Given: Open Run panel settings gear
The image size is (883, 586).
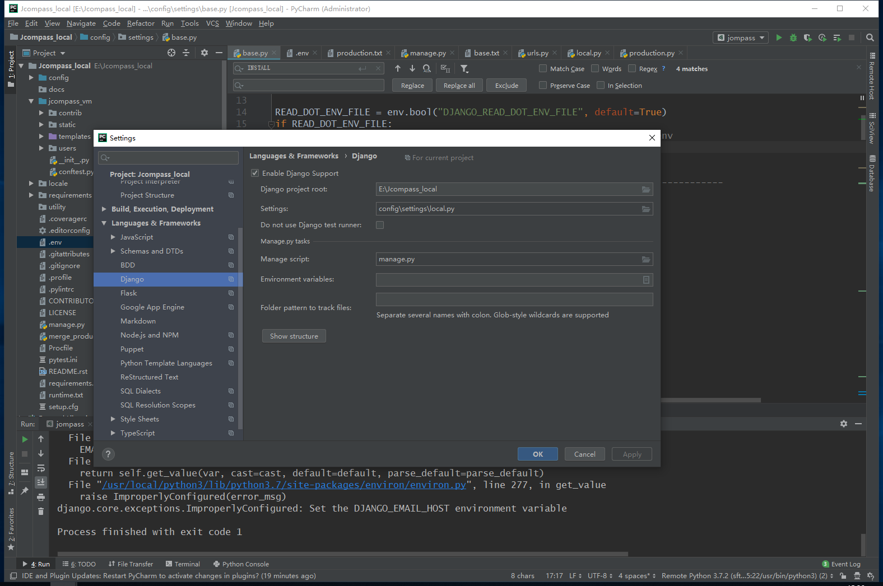Looking at the screenshot, I should [x=844, y=424].
